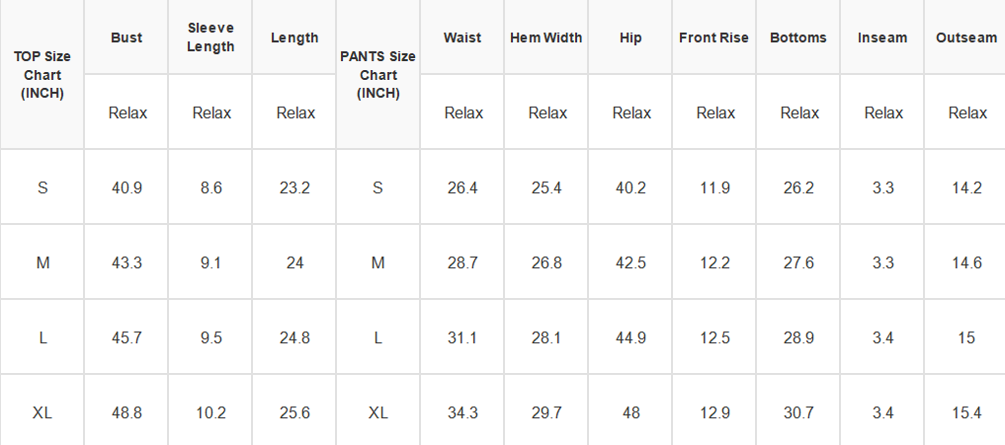Select the Inseam column header
The height and width of the screenshot is (445, 1005).
coord(882,37)
